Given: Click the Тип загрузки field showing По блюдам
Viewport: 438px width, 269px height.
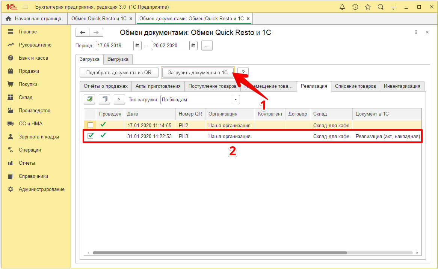Looking at the screenshot, I should [x=196, y=100].
